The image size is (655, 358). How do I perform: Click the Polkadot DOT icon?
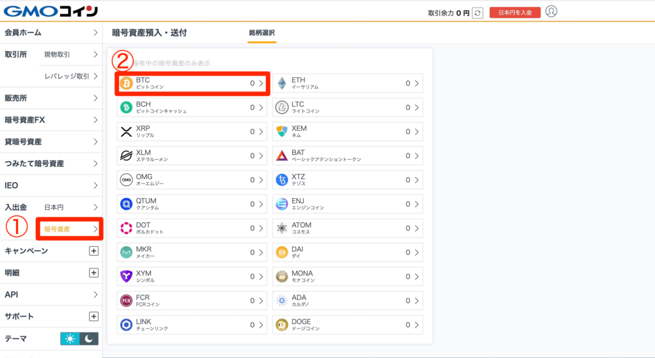[x=126, y=228]
